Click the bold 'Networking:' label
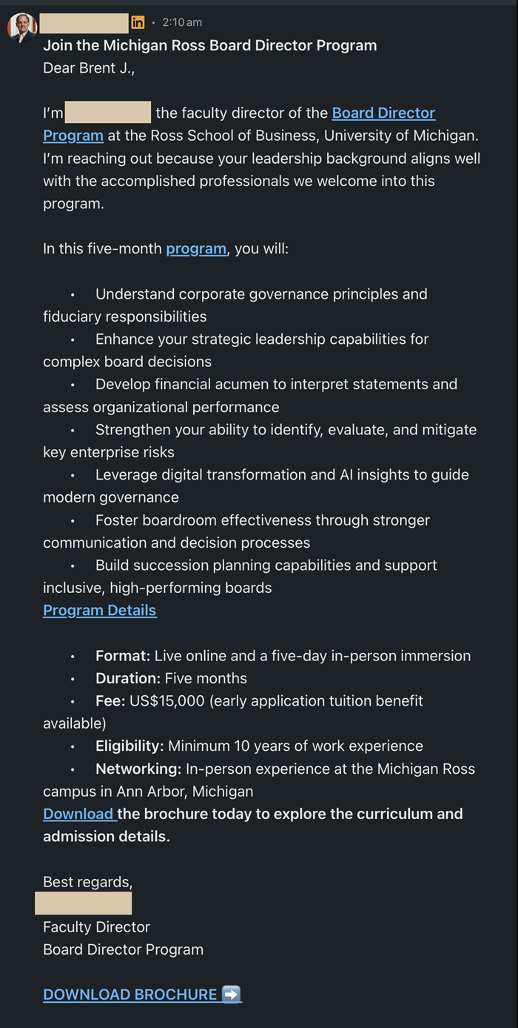Image resolution: width=518 pixels, height=1028 pixels. click(138, 769)
